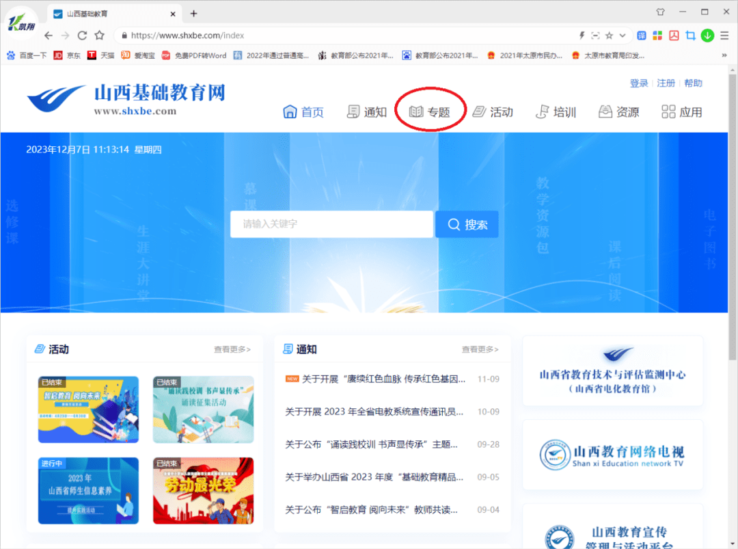738x549 pixels.
Task: Open the address bar dropdown arrow
Action: [x=622, y=36]
